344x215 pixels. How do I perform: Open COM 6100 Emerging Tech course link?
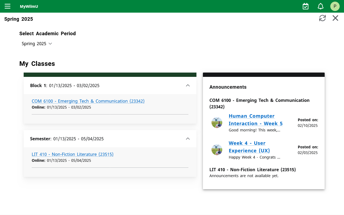[x=88, y=101]
